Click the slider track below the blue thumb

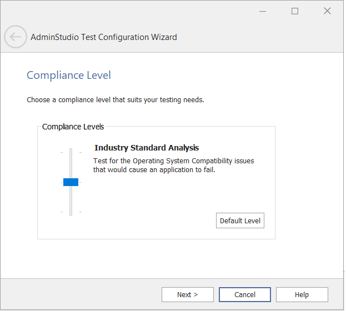pyautogui.click(x=71, y=200)
